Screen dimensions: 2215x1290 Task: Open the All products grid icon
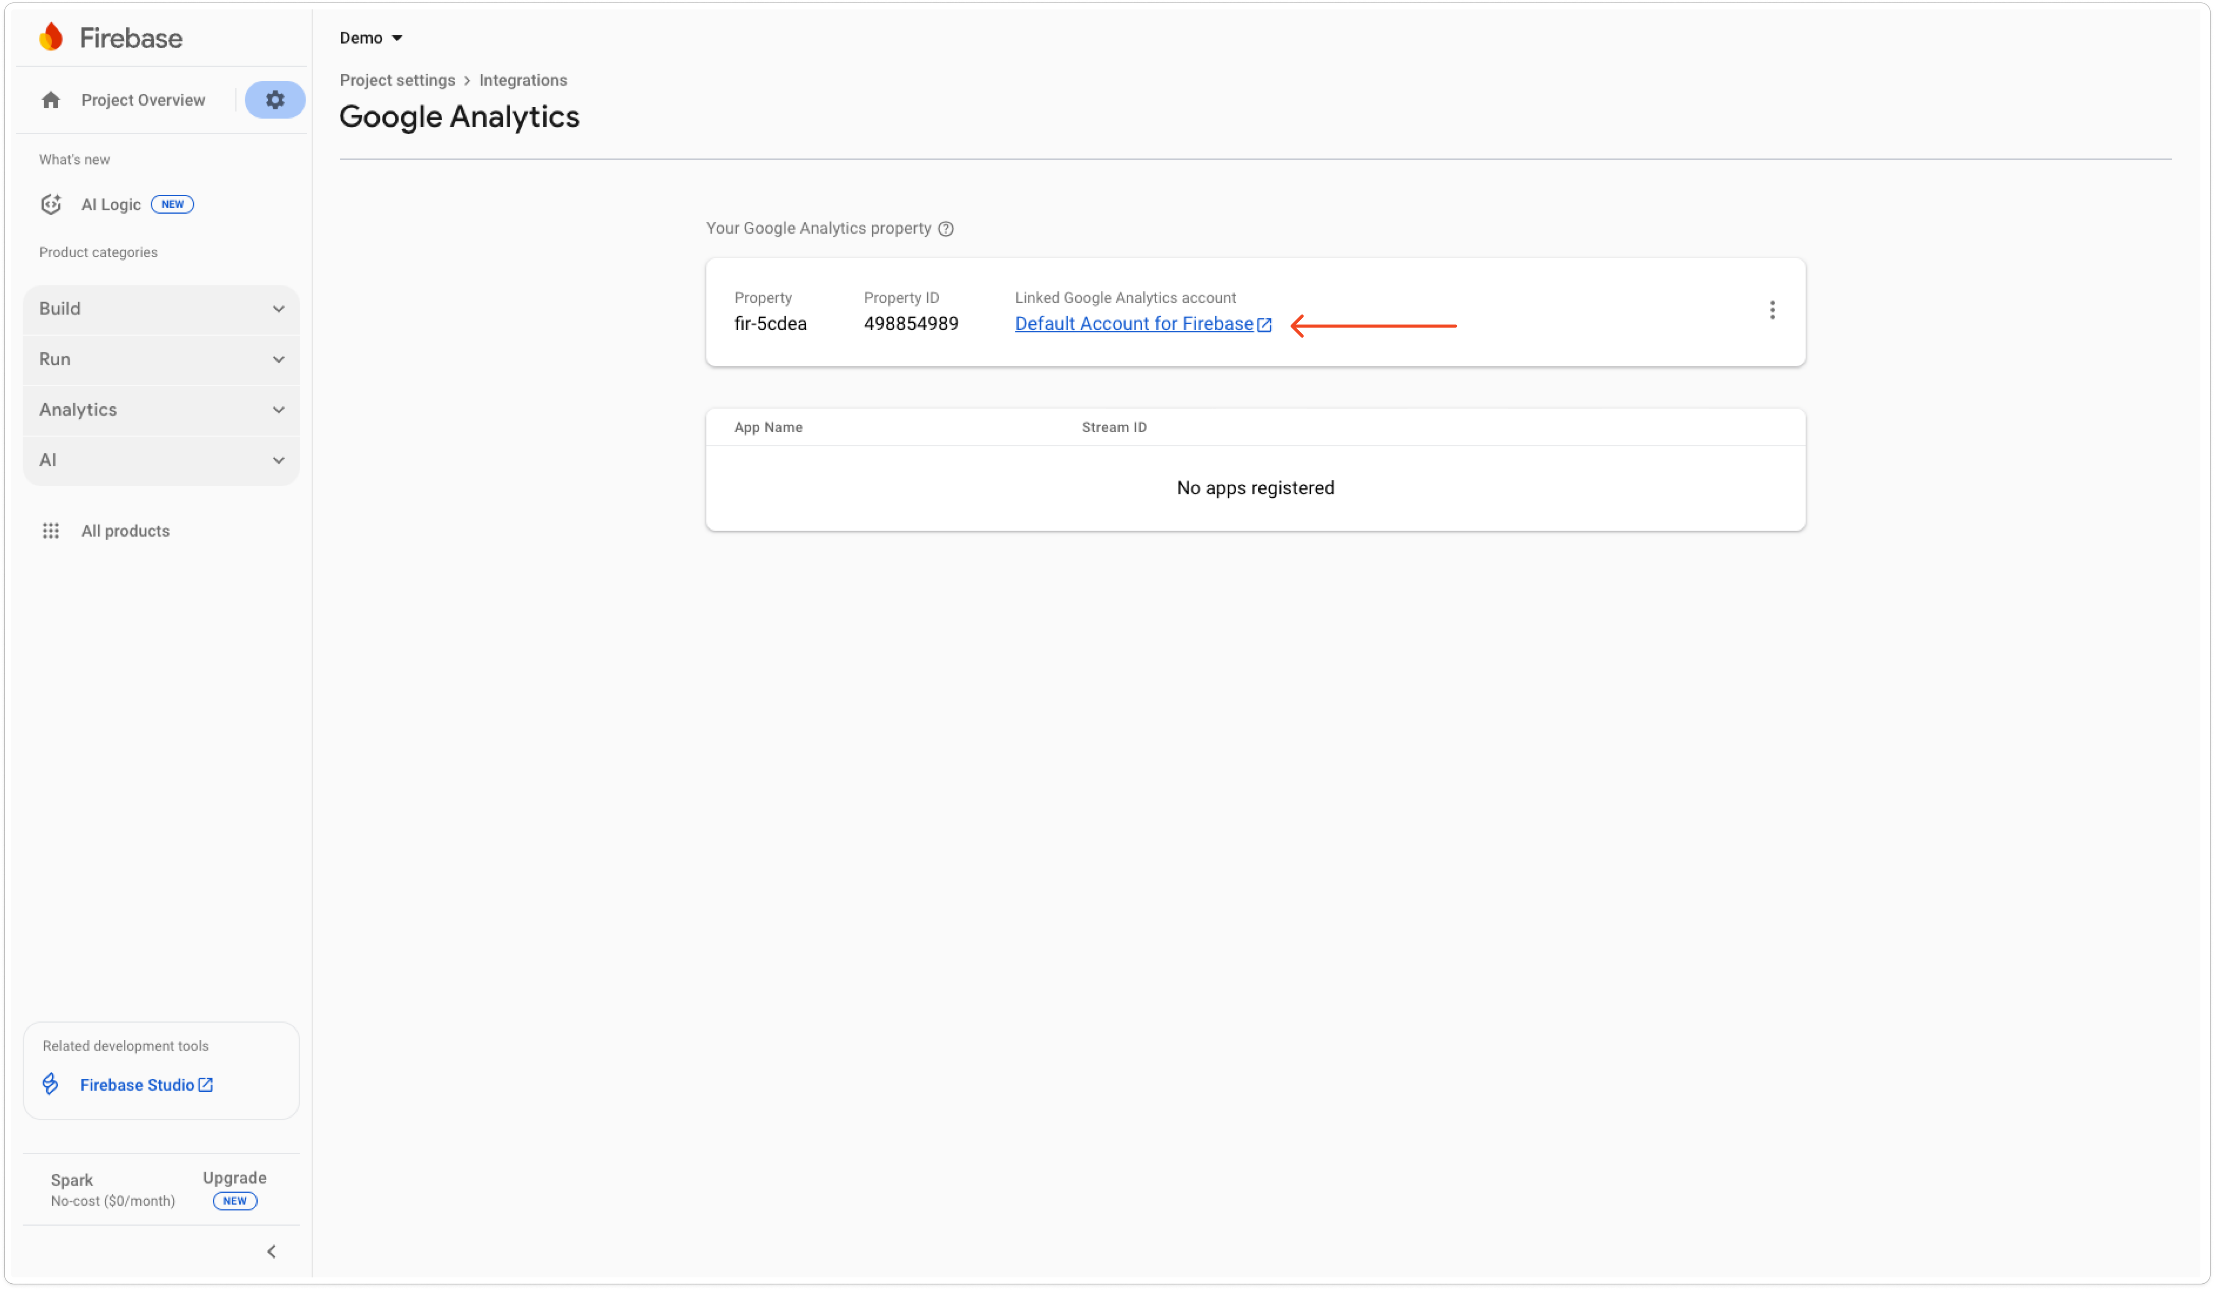51,531
